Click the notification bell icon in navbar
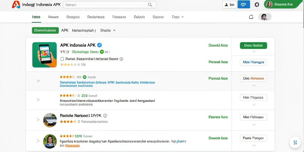Image resolution: width=304 pixels, height=152 pixels. [251, 17]
